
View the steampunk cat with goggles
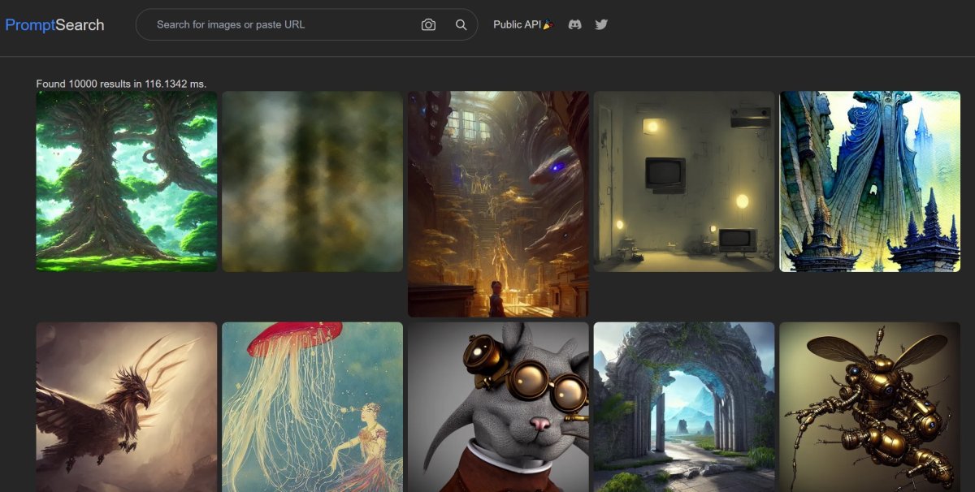pyautogui.click(x=498, y=406)
